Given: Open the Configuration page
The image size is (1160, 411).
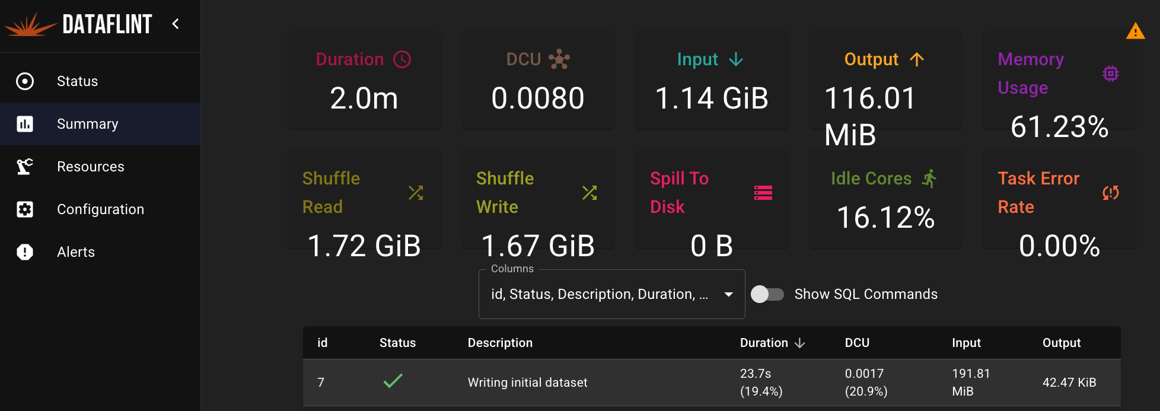Looking at the screenshot, I should pyautogui.click(x=100, y=209).
